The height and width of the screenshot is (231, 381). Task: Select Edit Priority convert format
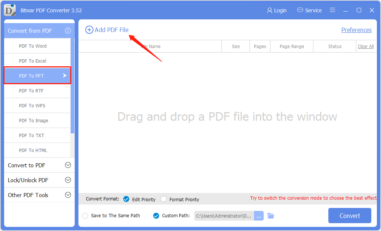[126, 199]
